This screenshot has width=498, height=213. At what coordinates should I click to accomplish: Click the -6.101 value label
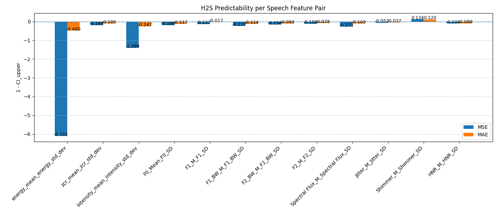pyautogui.click(x=61, y=135)
